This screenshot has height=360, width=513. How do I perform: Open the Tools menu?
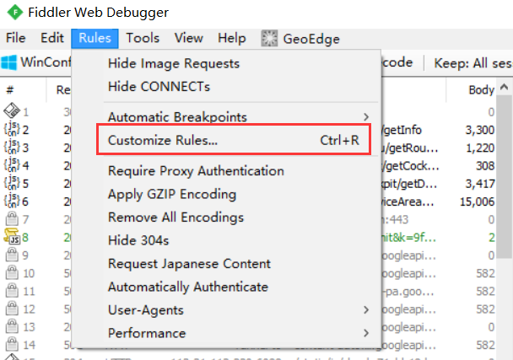[x=143, y=38]
